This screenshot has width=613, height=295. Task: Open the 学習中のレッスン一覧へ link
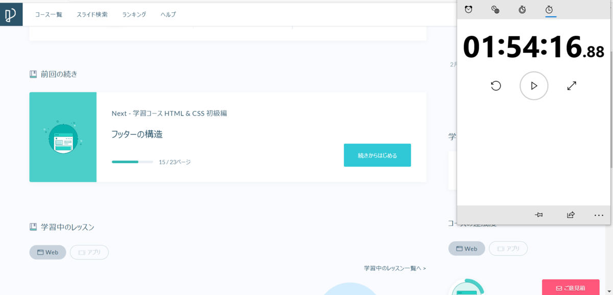[394, 268]
